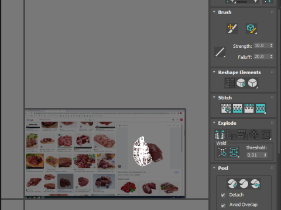Collapse the Explode rollout
Screen dimensions: 281x210
coord(214,123)
